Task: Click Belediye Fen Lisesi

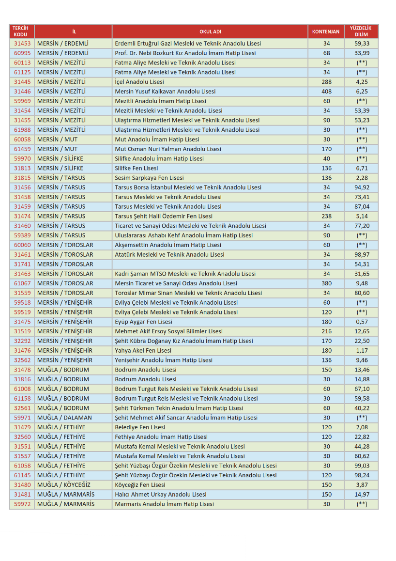Action: tap(140, 428)
